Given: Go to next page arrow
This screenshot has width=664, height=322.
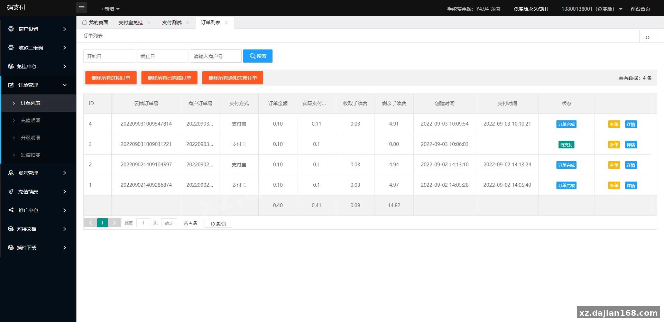Looking at the screenshot, I should (x=114, y=223).
